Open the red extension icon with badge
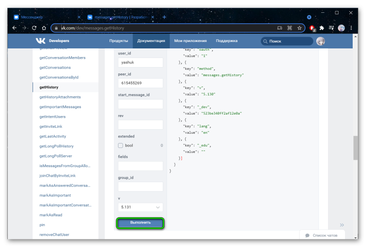 312,28
